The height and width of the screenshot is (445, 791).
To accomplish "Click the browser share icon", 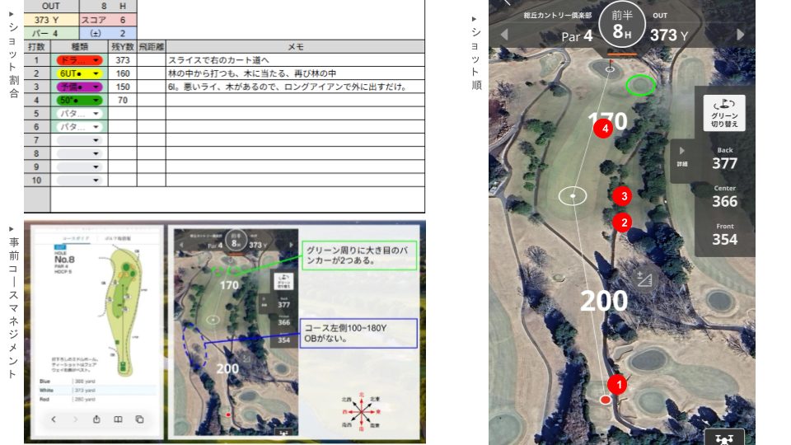I will [x=96, y=419].
